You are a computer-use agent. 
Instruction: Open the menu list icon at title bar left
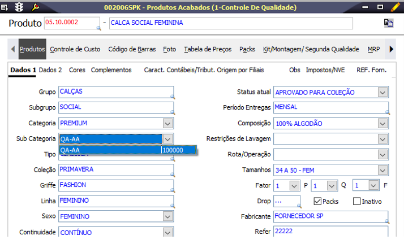pos(4,7)
